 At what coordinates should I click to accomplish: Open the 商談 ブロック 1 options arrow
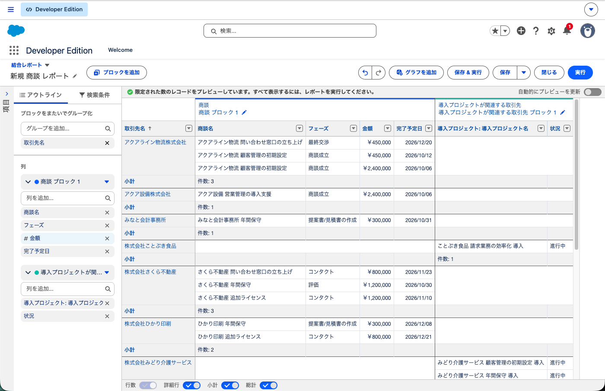107,182
